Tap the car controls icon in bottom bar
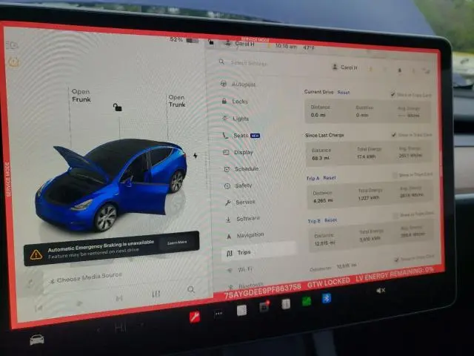Viewport: 474px width, 356px height. 37,340
